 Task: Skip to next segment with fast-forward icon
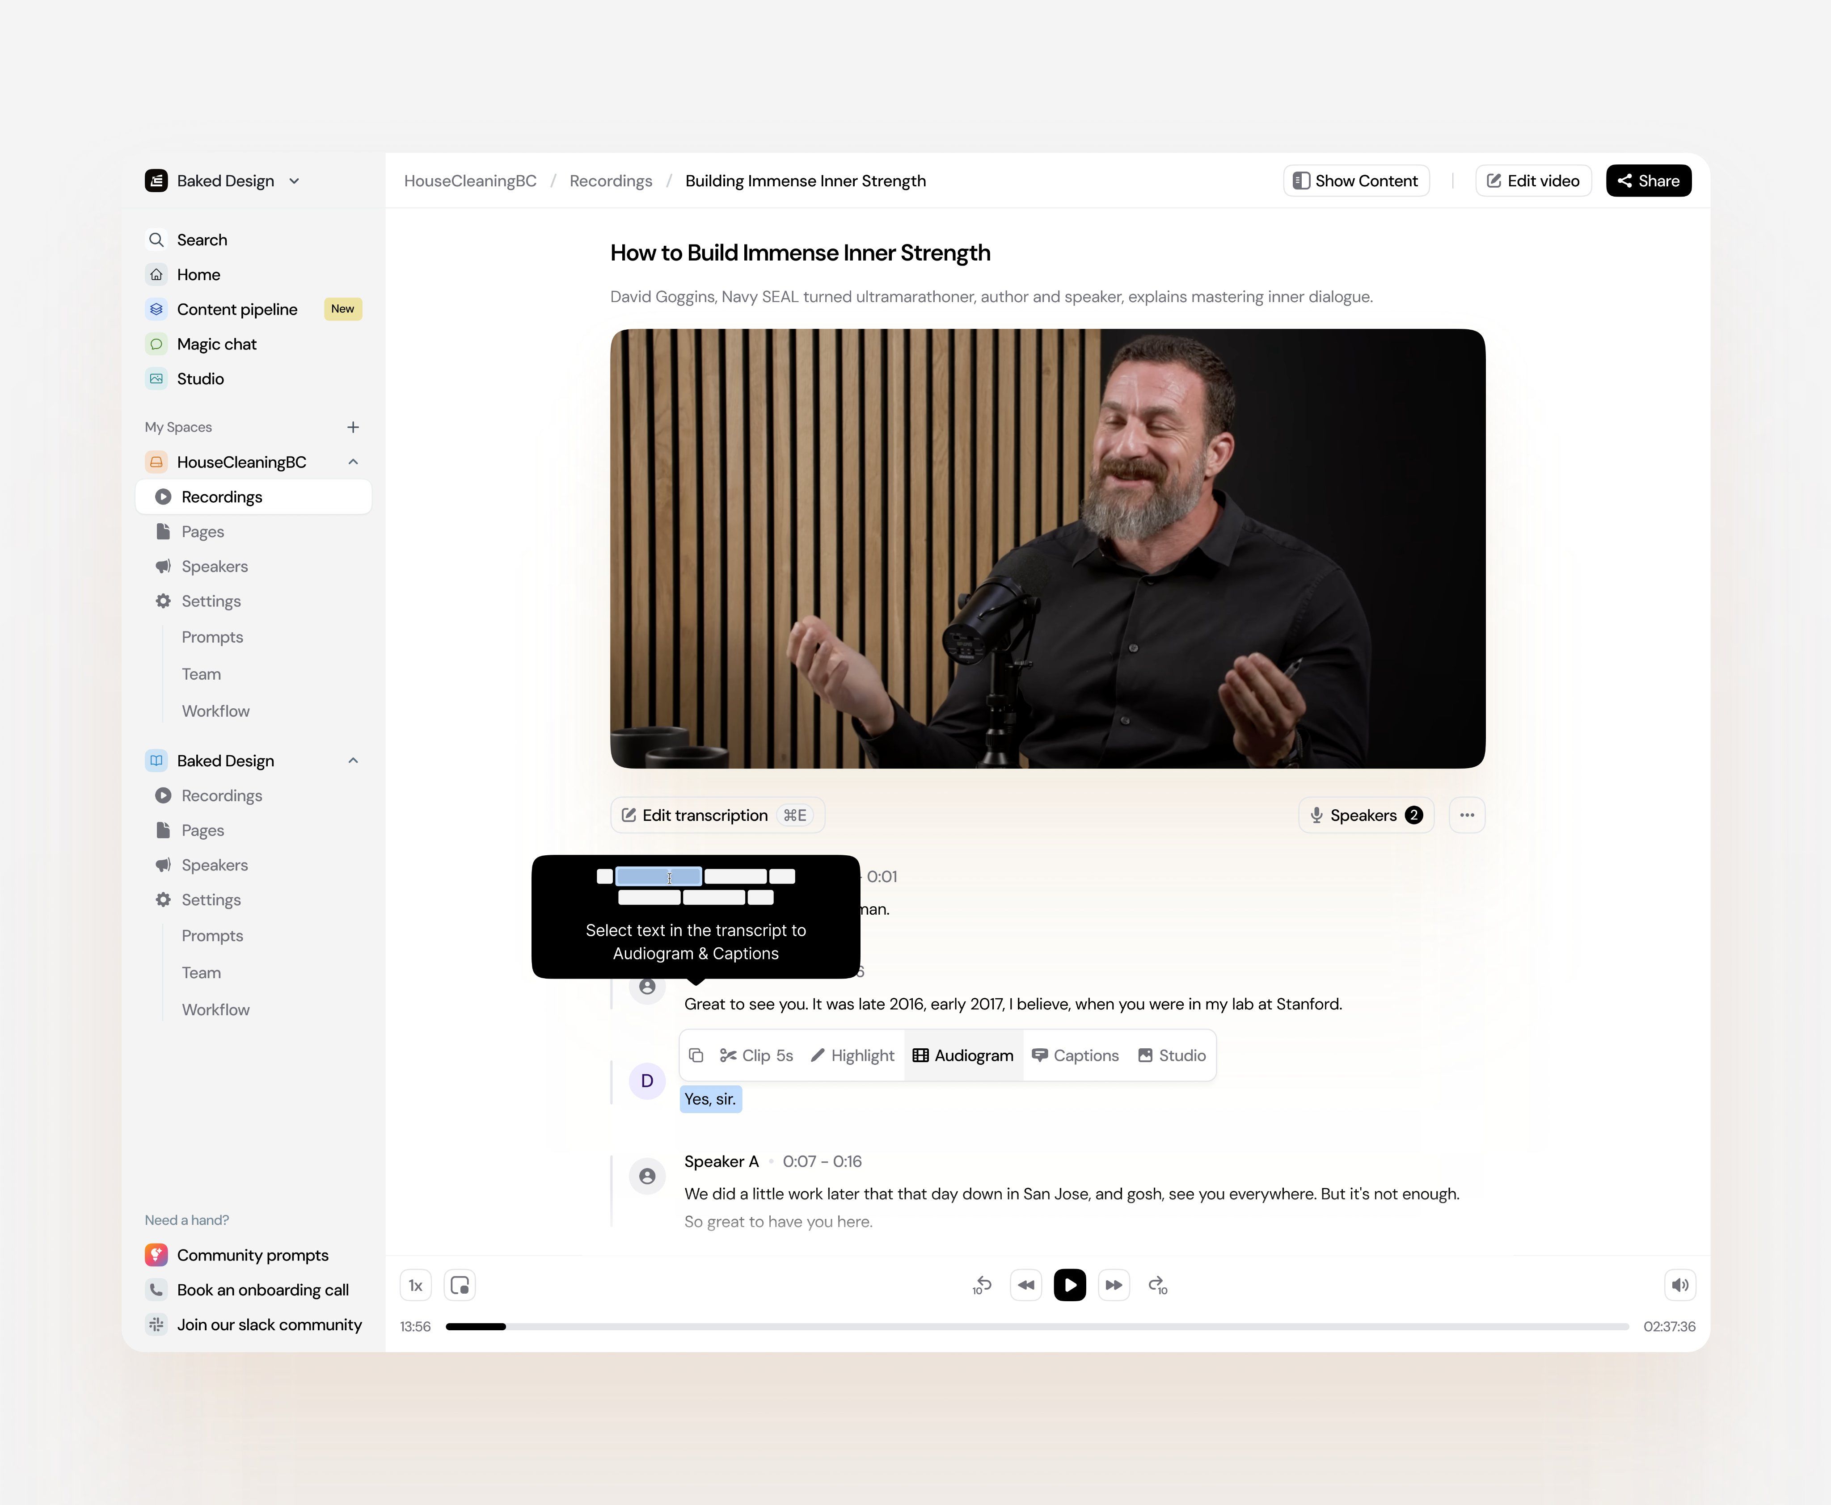1114,1285
